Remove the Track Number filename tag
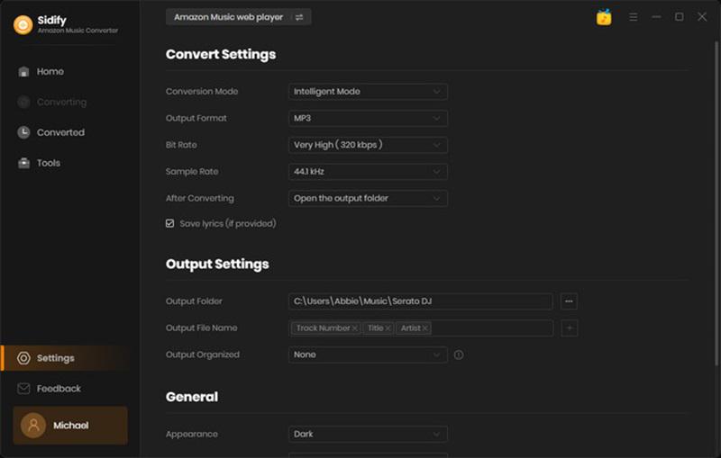The image size is (721, 458). click(x=355, y=328)
